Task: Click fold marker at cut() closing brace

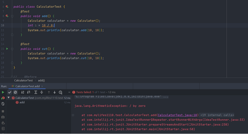Action: [x=12, y=63]
